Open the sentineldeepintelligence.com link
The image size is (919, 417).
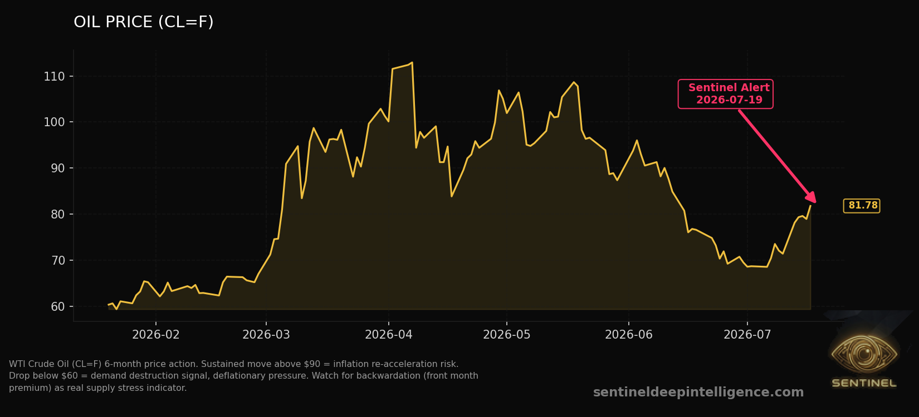(698, 393)
